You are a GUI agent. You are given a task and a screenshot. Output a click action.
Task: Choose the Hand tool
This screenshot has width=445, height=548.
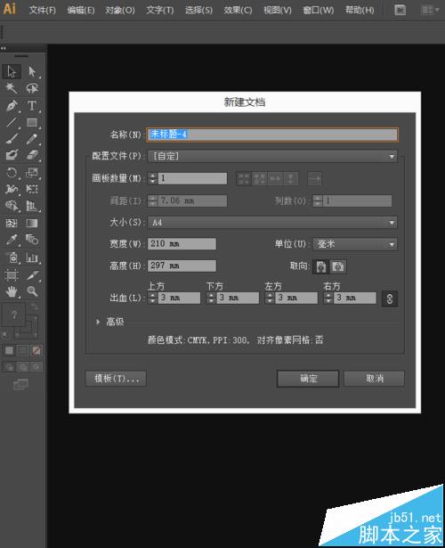point(12,291)
